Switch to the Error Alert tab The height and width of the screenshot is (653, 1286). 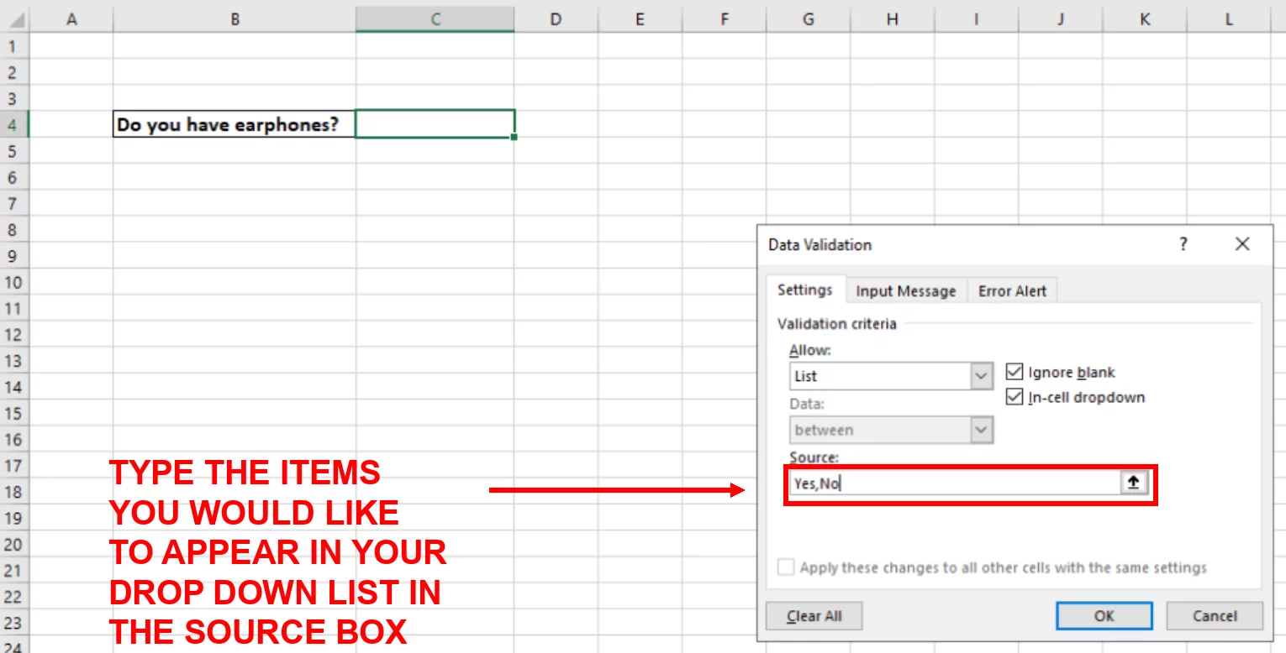[1011, 290]
